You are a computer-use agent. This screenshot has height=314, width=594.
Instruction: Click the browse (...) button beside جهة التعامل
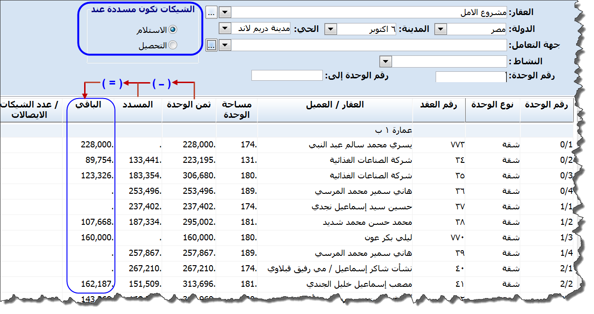211,45
